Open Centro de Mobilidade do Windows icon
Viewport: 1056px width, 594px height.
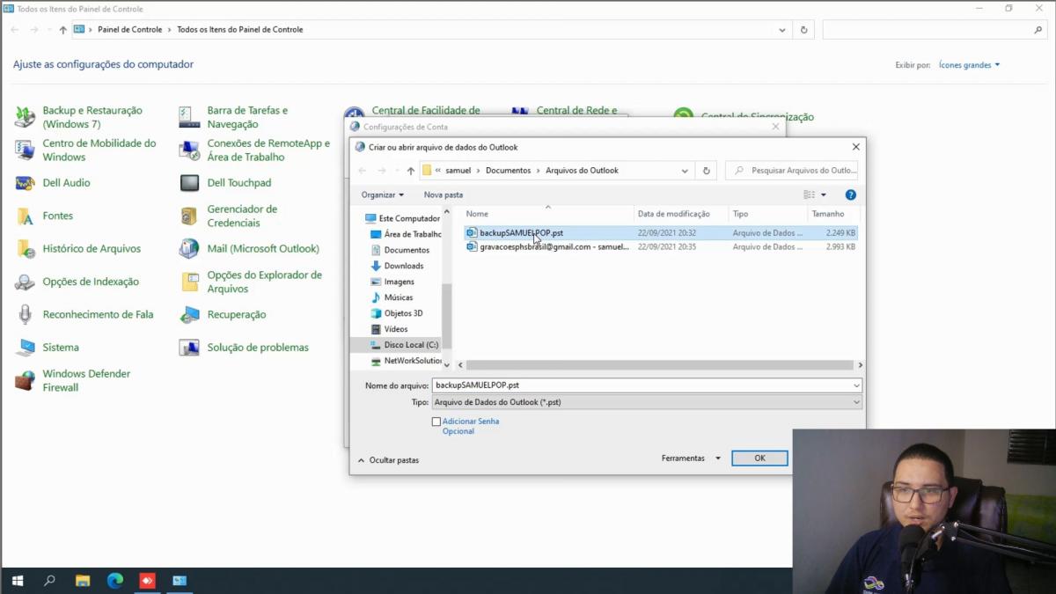tap(26, 150)
